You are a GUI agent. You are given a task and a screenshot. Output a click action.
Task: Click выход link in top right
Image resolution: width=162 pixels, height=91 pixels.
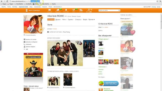(159, 7)
